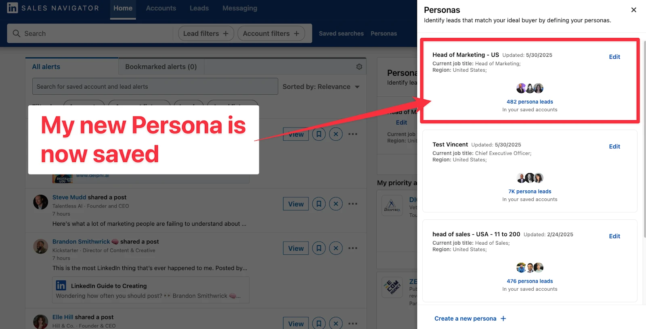Open Brandon Smithwrick's profile link
The image size is (646, 329).
pyautogui.click(x=81, y=242)
